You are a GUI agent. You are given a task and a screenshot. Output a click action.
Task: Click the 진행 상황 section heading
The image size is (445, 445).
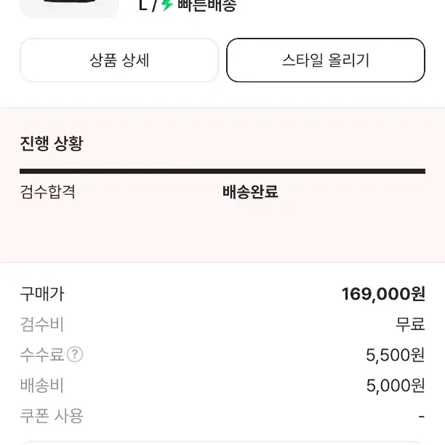coord(52,143)
